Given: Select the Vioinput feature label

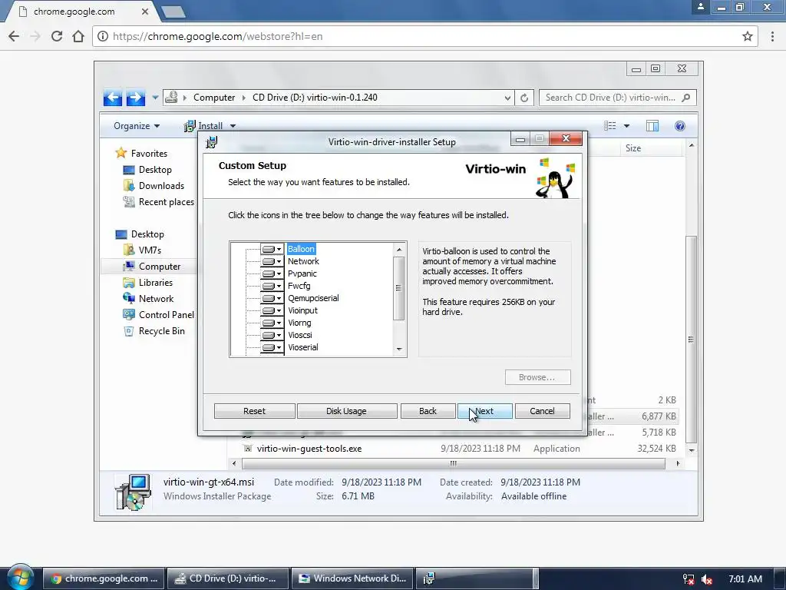Looking at the screenshot, I should pos(302,310).
